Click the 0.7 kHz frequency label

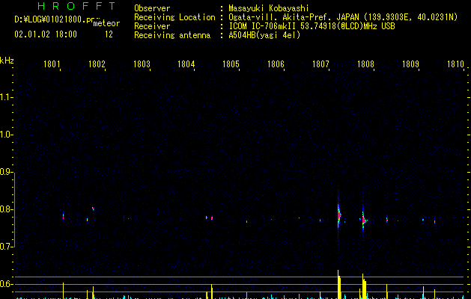coord(6,247)
